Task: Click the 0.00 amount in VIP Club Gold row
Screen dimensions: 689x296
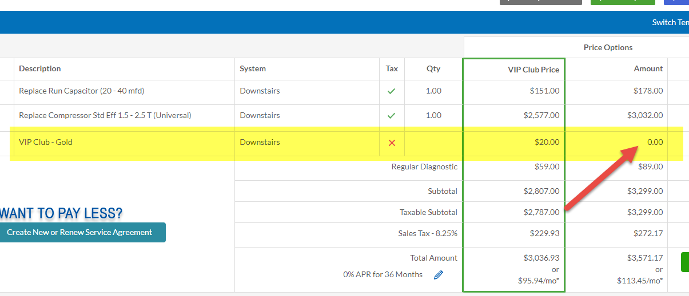Action: pyautogui.click(x=655, y=142)
